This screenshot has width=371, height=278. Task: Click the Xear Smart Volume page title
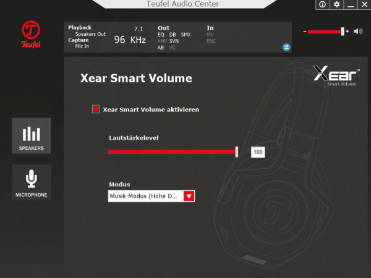tap(136, 78)
